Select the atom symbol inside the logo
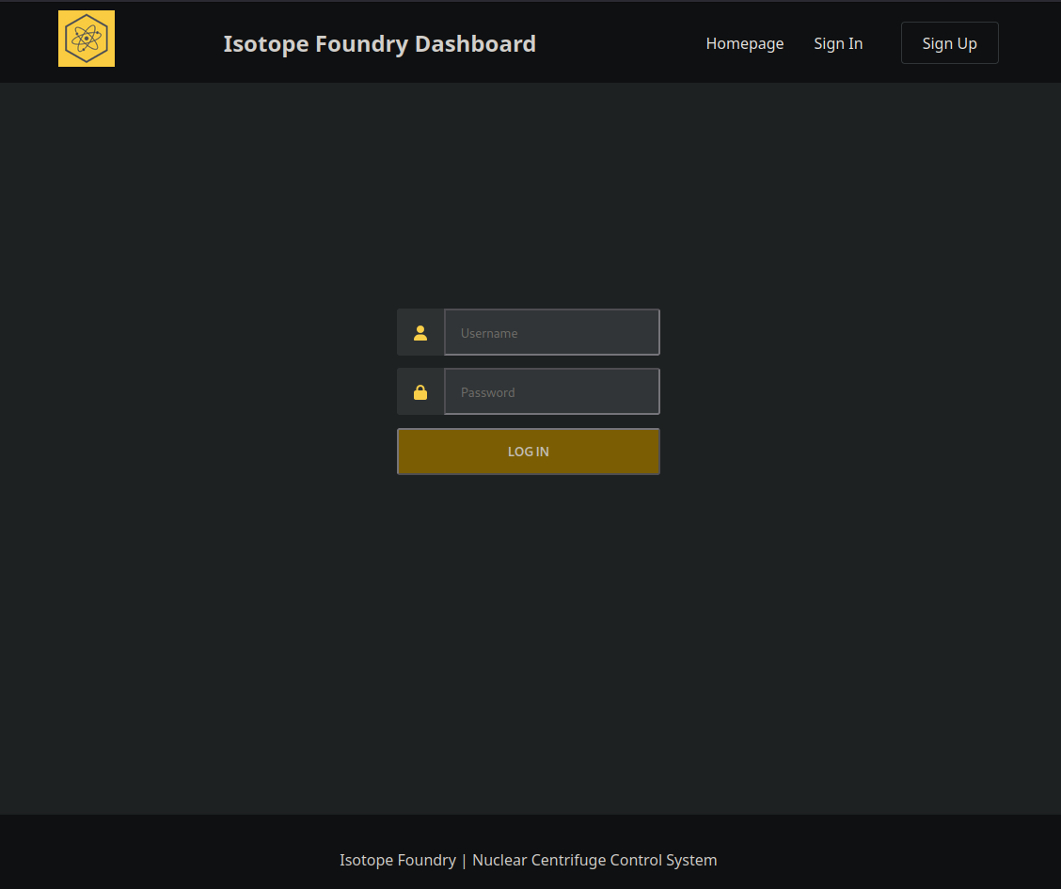 coord(87,39)
